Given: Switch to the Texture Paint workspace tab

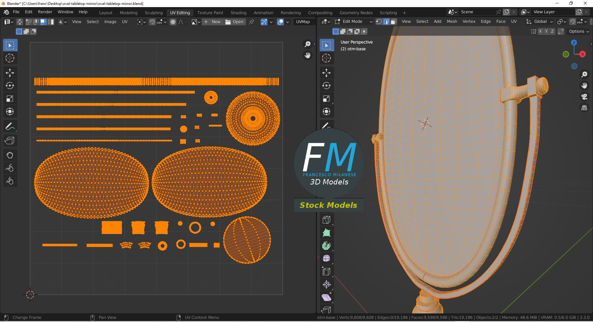Looking at the screenshot, I should [x=210, y=13].
